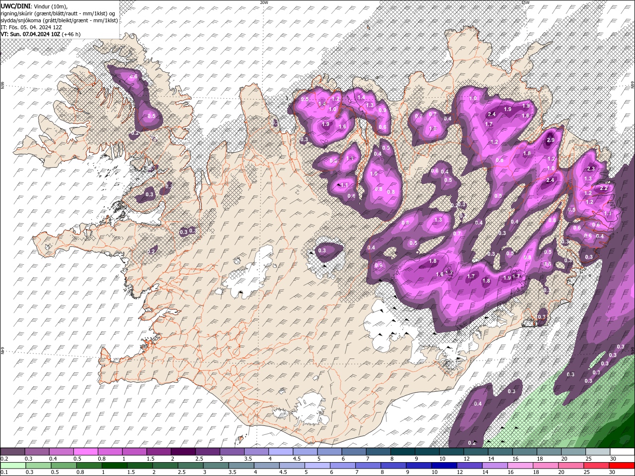Select the light grey snow swatch between 25 and 30

pos(597,452)
